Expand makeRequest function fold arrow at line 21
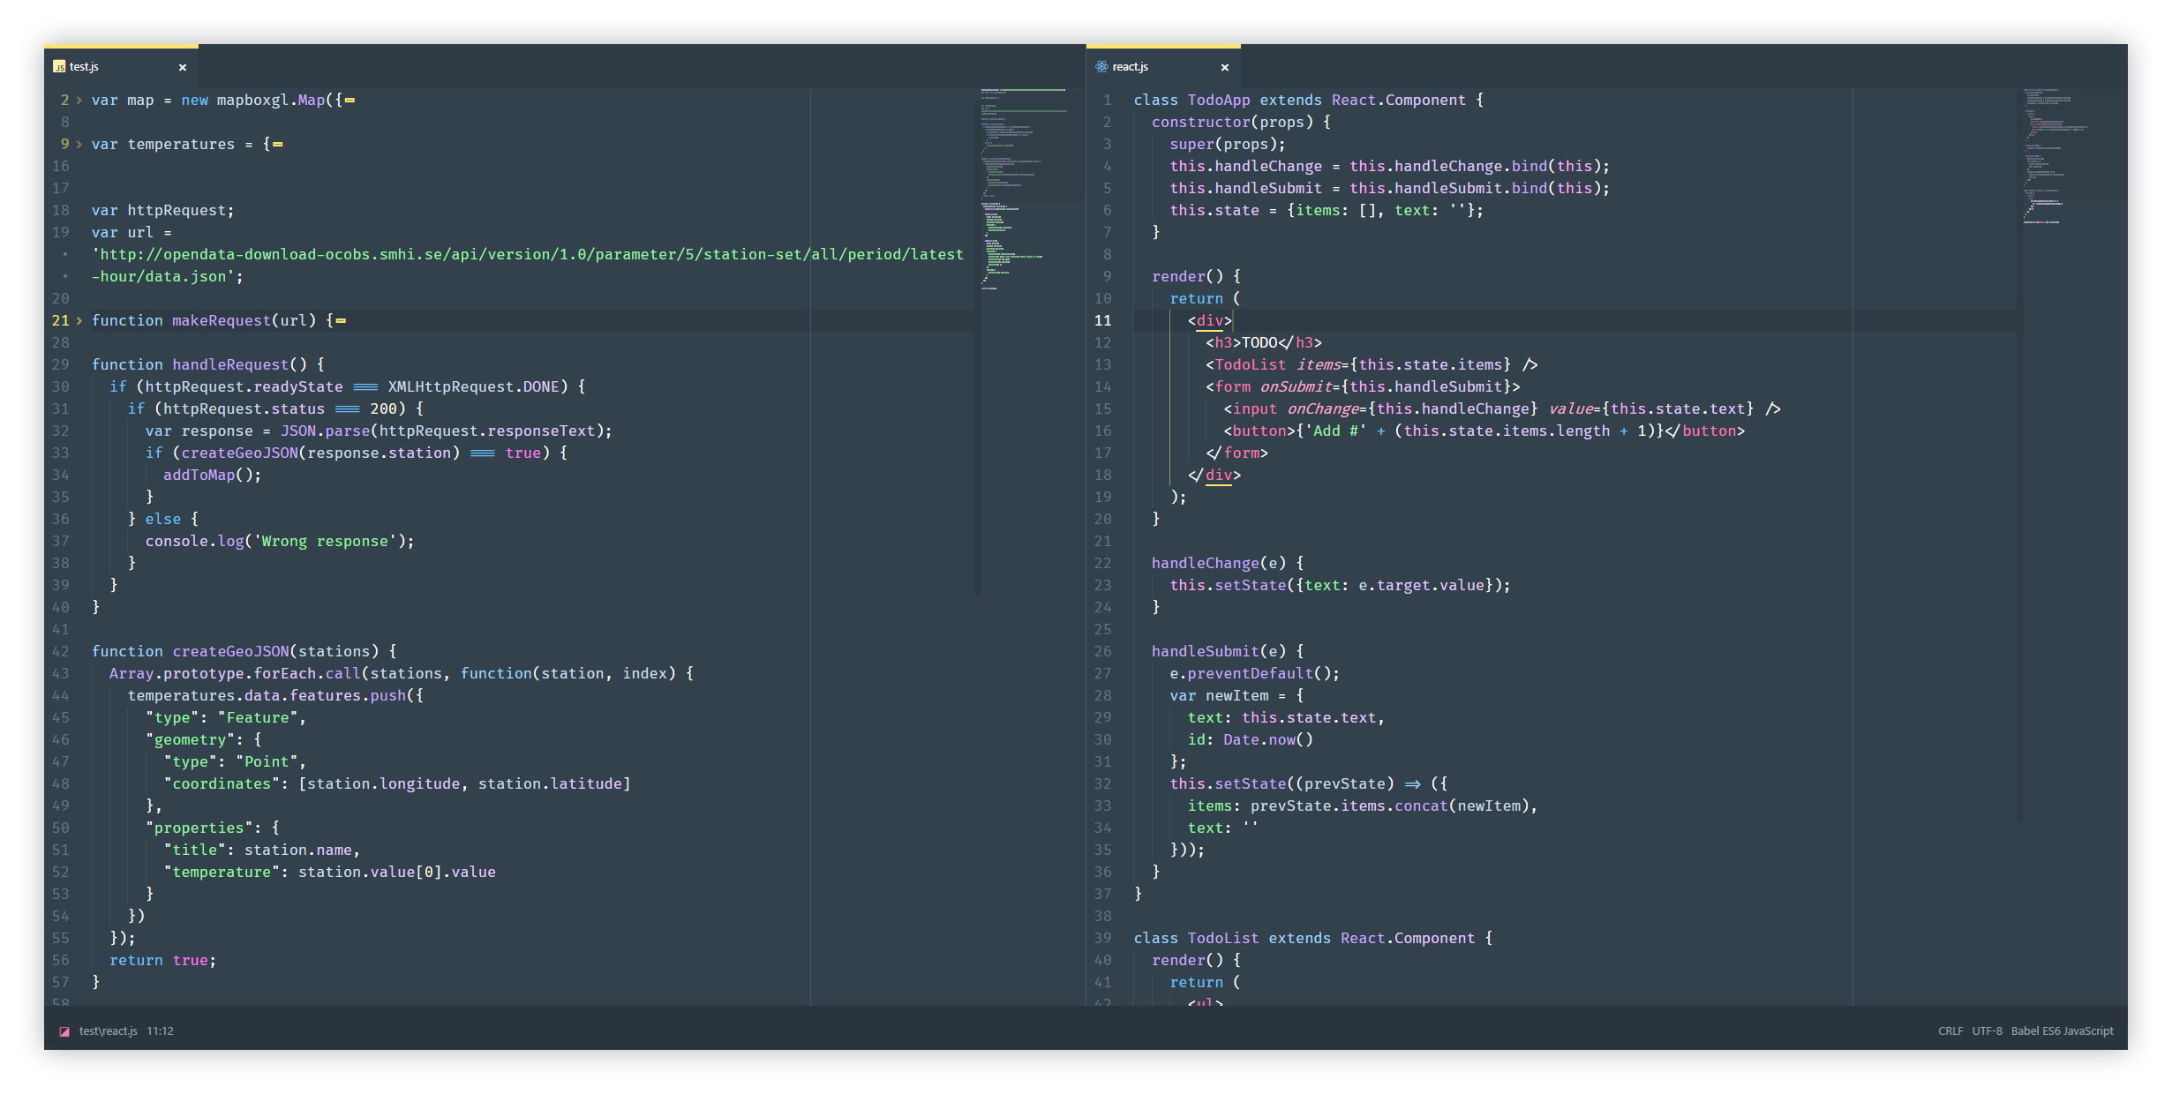The height and width of the screenshot is (1094, 2172). (79, 321)
